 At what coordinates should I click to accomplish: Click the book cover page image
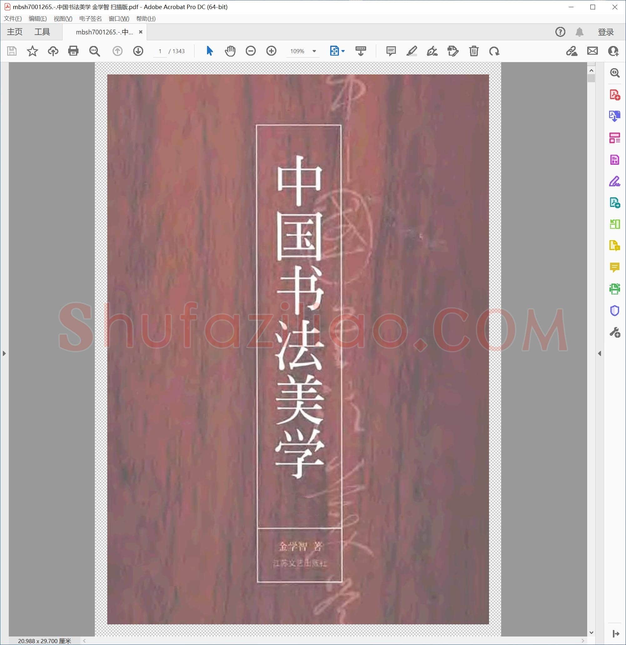[x=298, y=349]
